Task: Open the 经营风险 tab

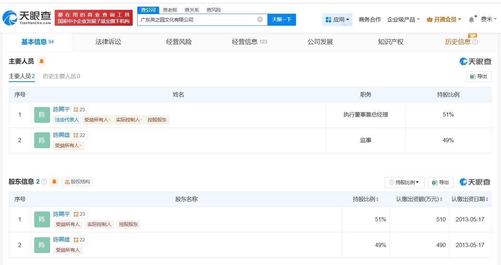Action: click(x=179, y=42)
